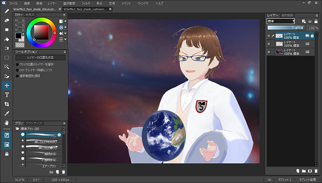Image resolution: width=322 pixels, height=183 pixels.
Task: Switch to 50Seffect_face_shade_00eyecat document tab
Action: (x=35, y=9)
